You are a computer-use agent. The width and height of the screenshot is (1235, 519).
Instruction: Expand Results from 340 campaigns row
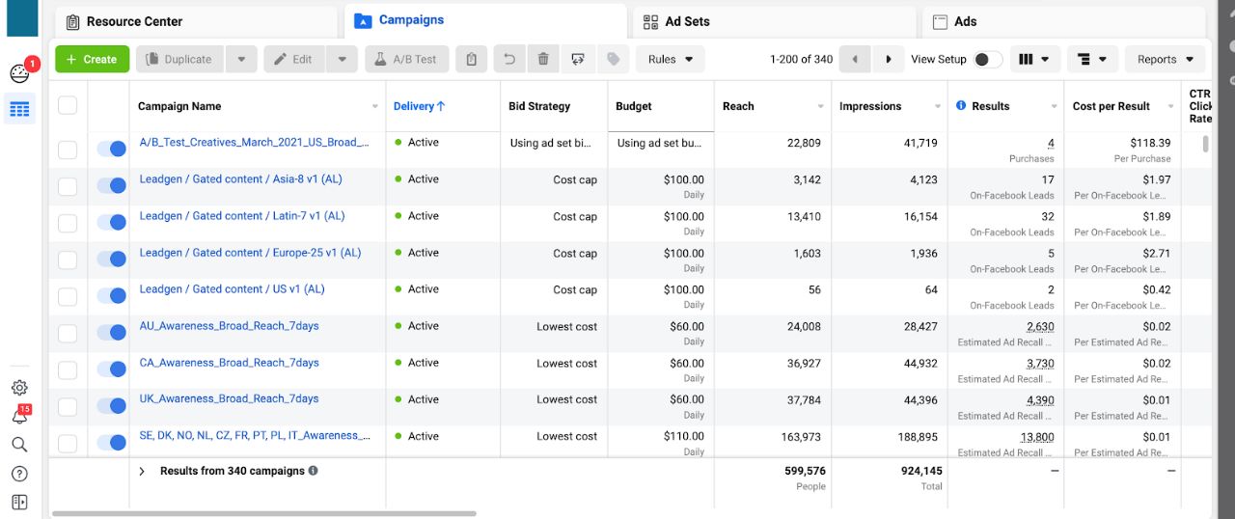pos(142,471)
